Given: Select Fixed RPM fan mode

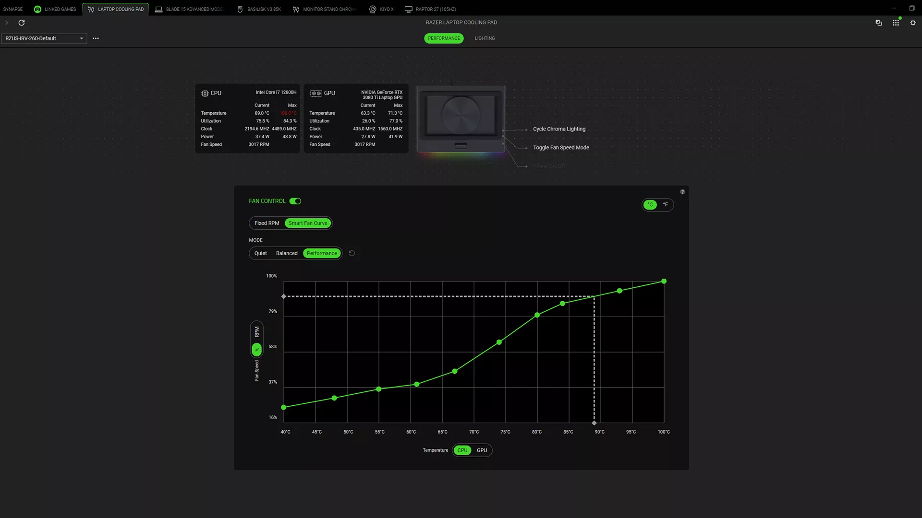Looking at the screenshot, I should point(267,223).
